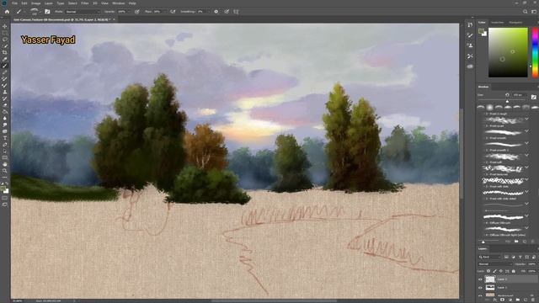Expand chevron beside second brush stroke preview
The width and height of the screenshot is (539, 303).
tap(527, 131)
